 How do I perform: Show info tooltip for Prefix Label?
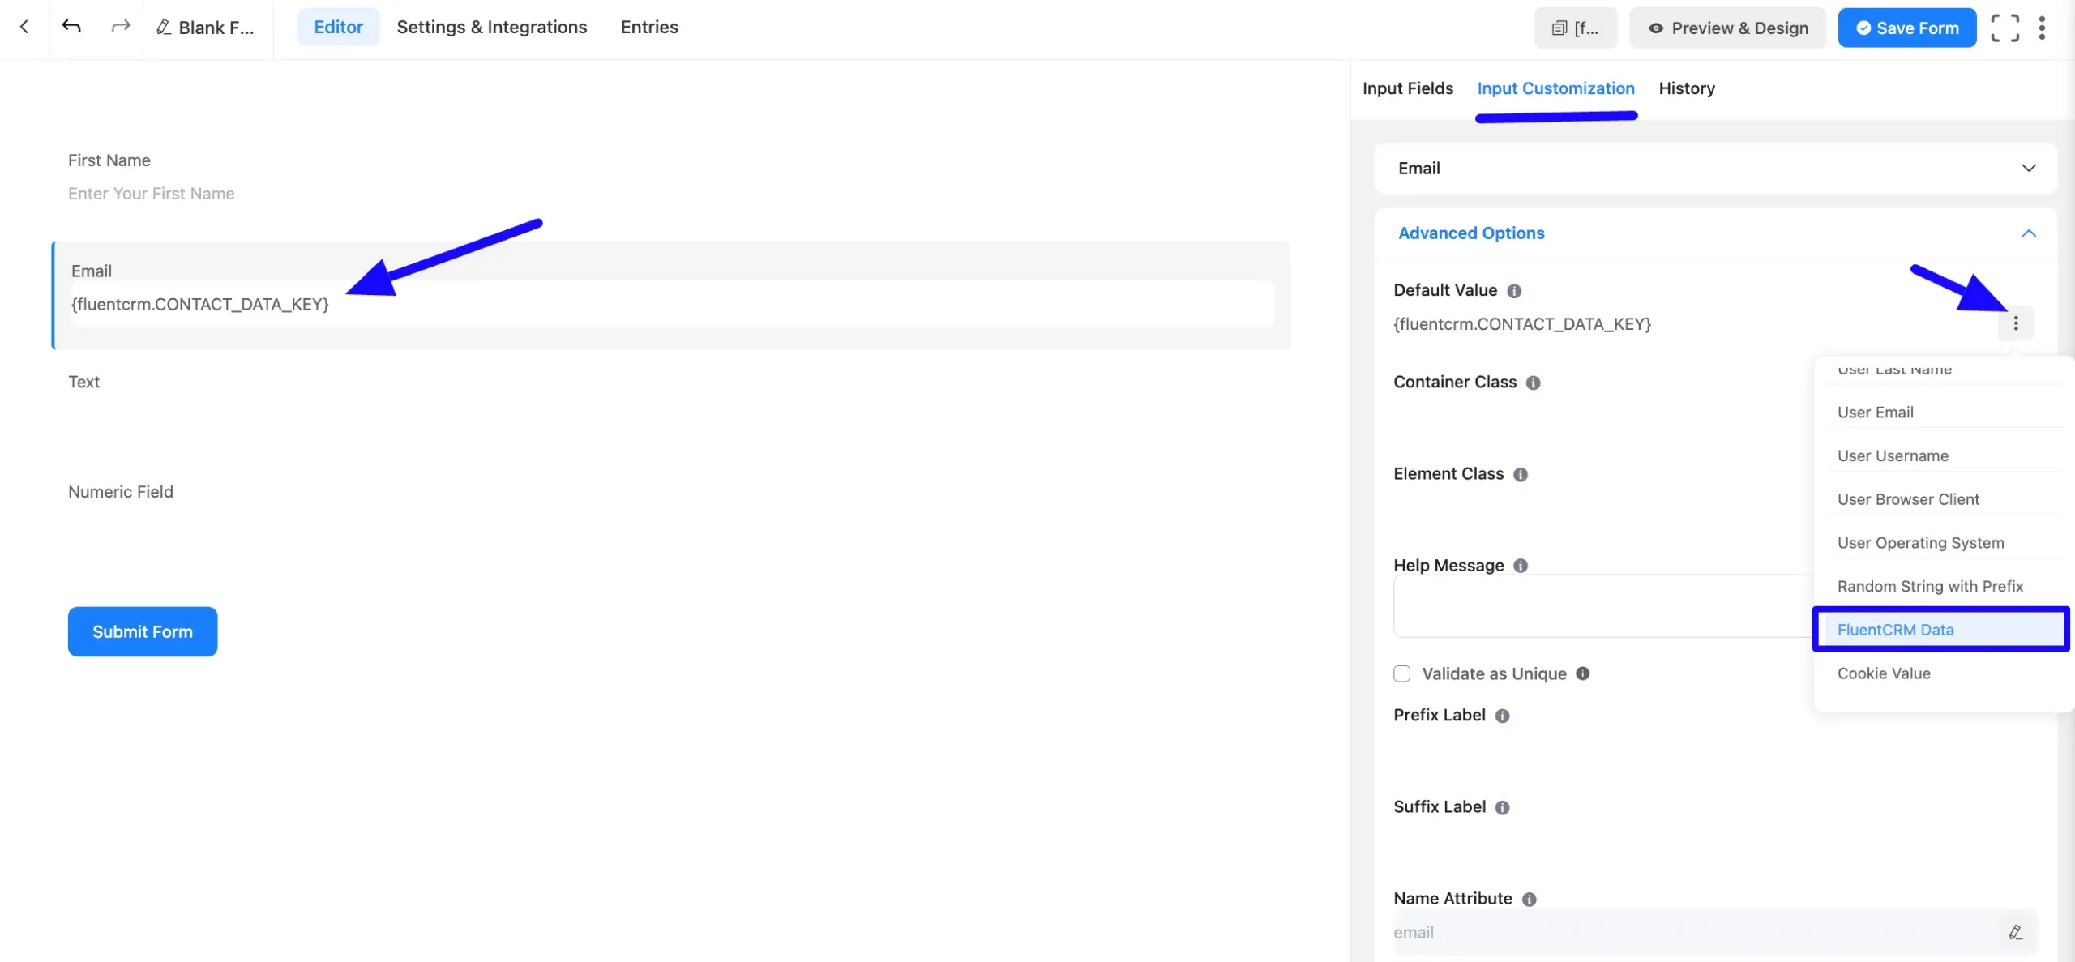(1502, 716)
